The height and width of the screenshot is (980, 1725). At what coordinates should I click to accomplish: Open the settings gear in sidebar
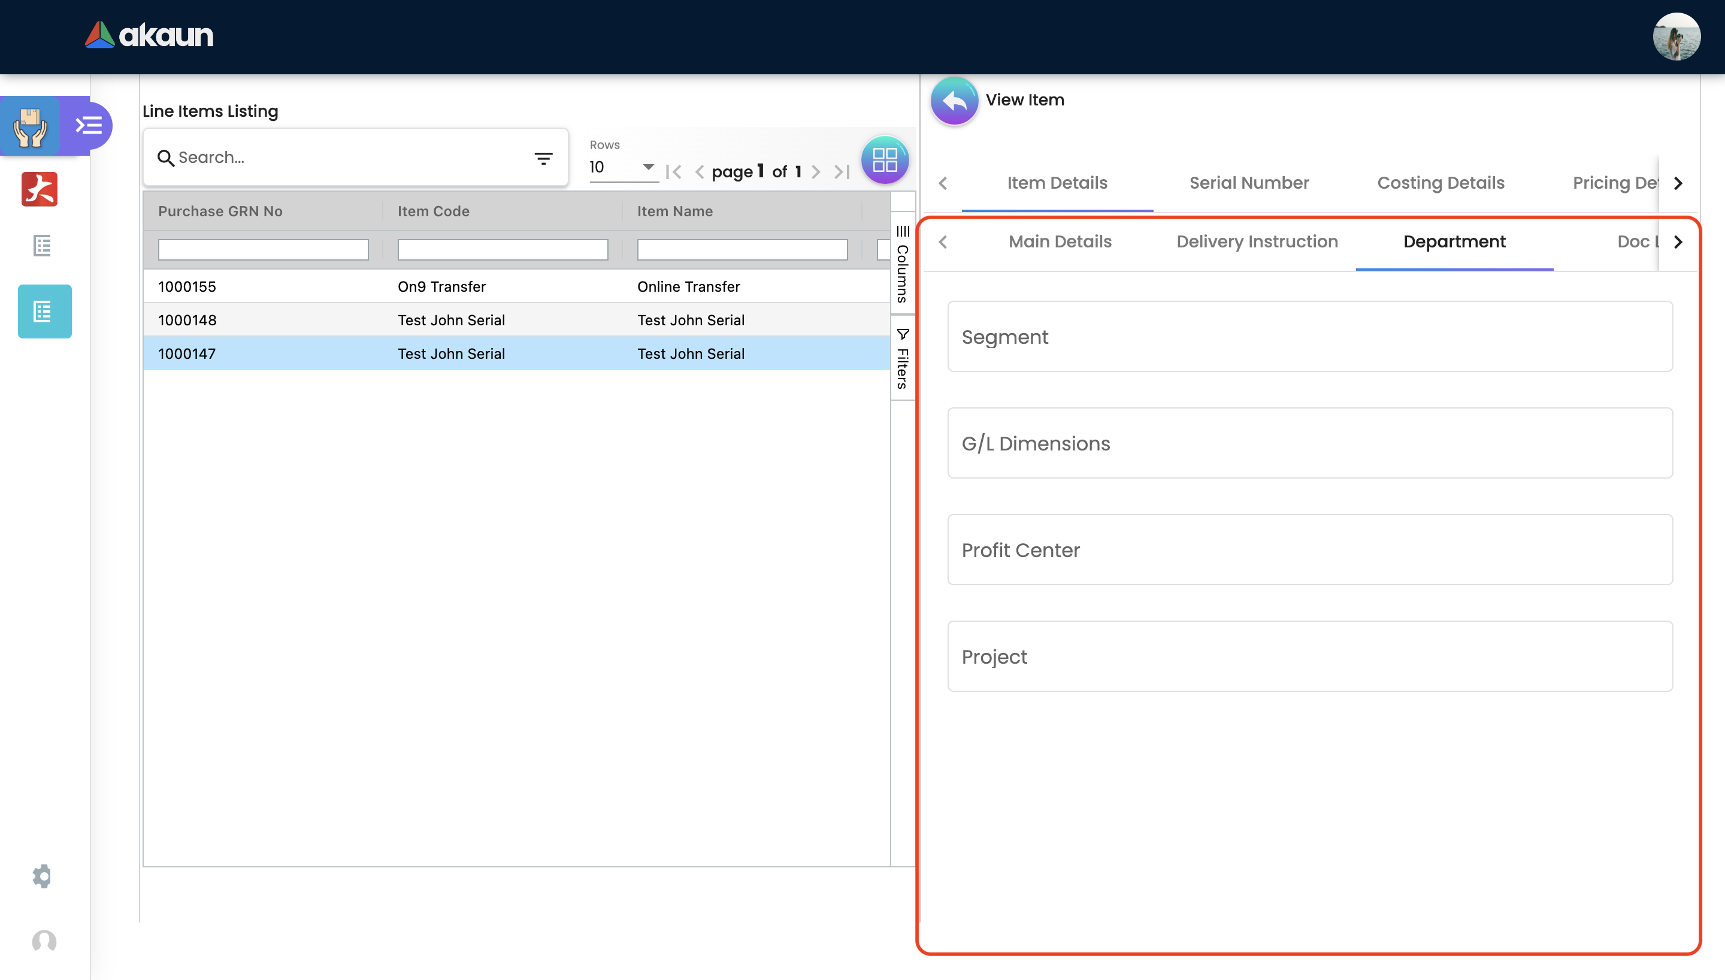pyautogui.click(x=43, y=876)
